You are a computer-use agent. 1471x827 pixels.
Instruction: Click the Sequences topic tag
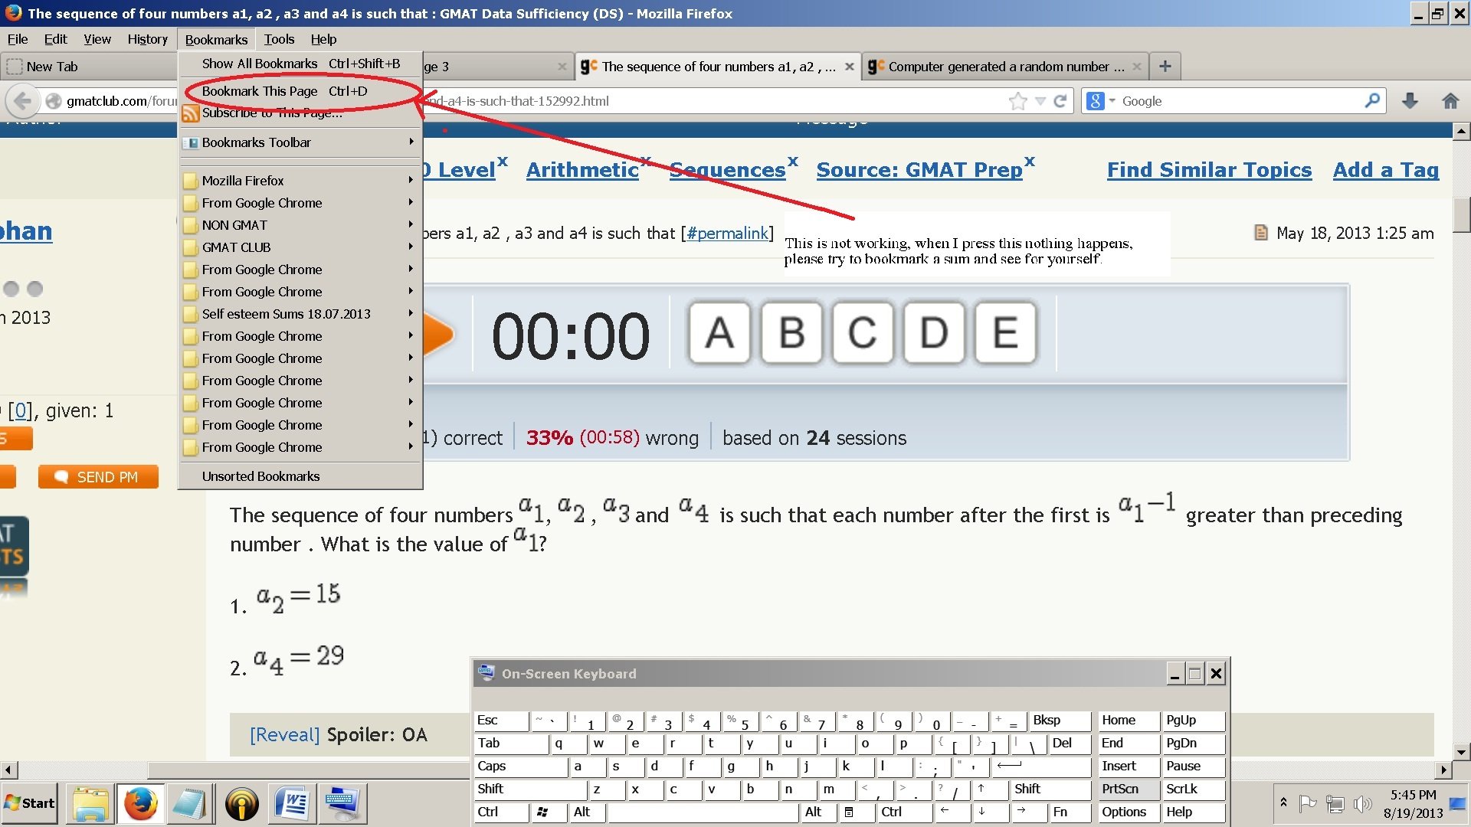727,170
